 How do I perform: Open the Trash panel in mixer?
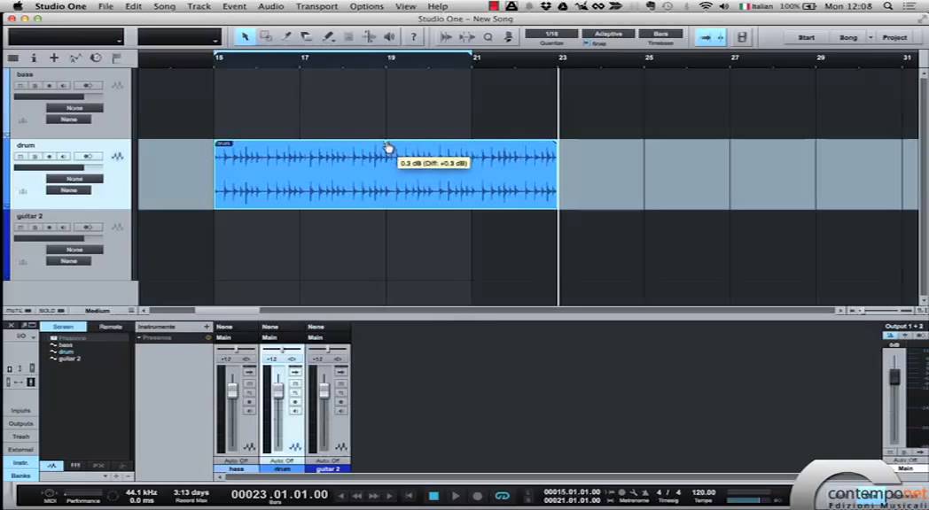(x=20, y=437)
